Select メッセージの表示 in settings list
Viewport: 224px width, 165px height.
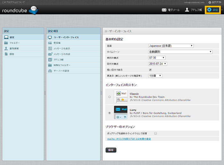coord(62,48)
